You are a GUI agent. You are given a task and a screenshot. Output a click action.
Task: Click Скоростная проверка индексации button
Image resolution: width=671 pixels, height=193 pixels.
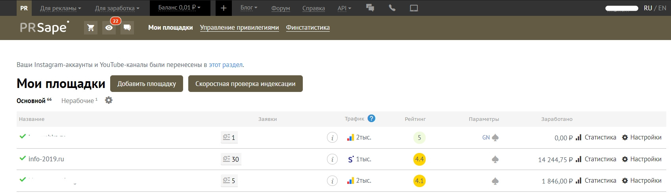point(245,84)
